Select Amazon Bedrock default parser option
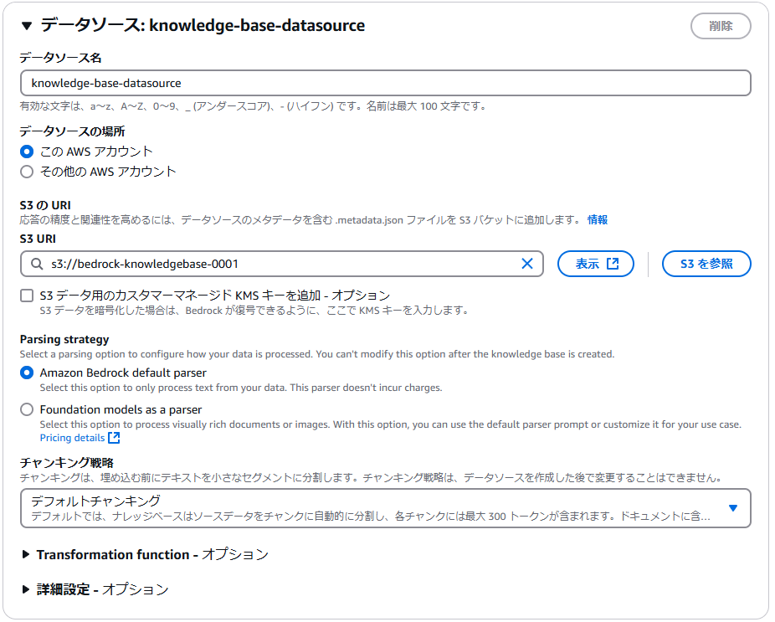The height and width of the screenshot is (622, 775). [27, 373]
